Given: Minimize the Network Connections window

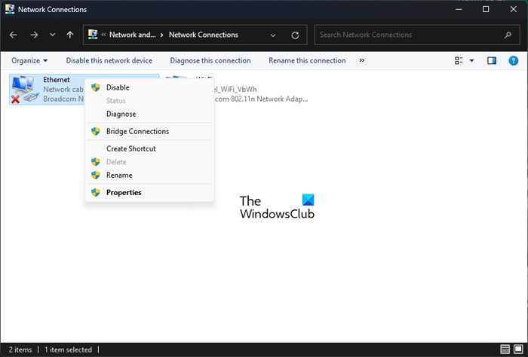Looking at the screenshot, I should click(459, 9).
